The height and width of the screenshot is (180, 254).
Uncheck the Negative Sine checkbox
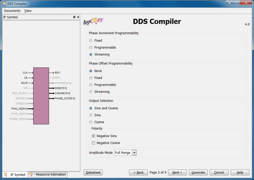pyautogui.click(x=93, y=136)
